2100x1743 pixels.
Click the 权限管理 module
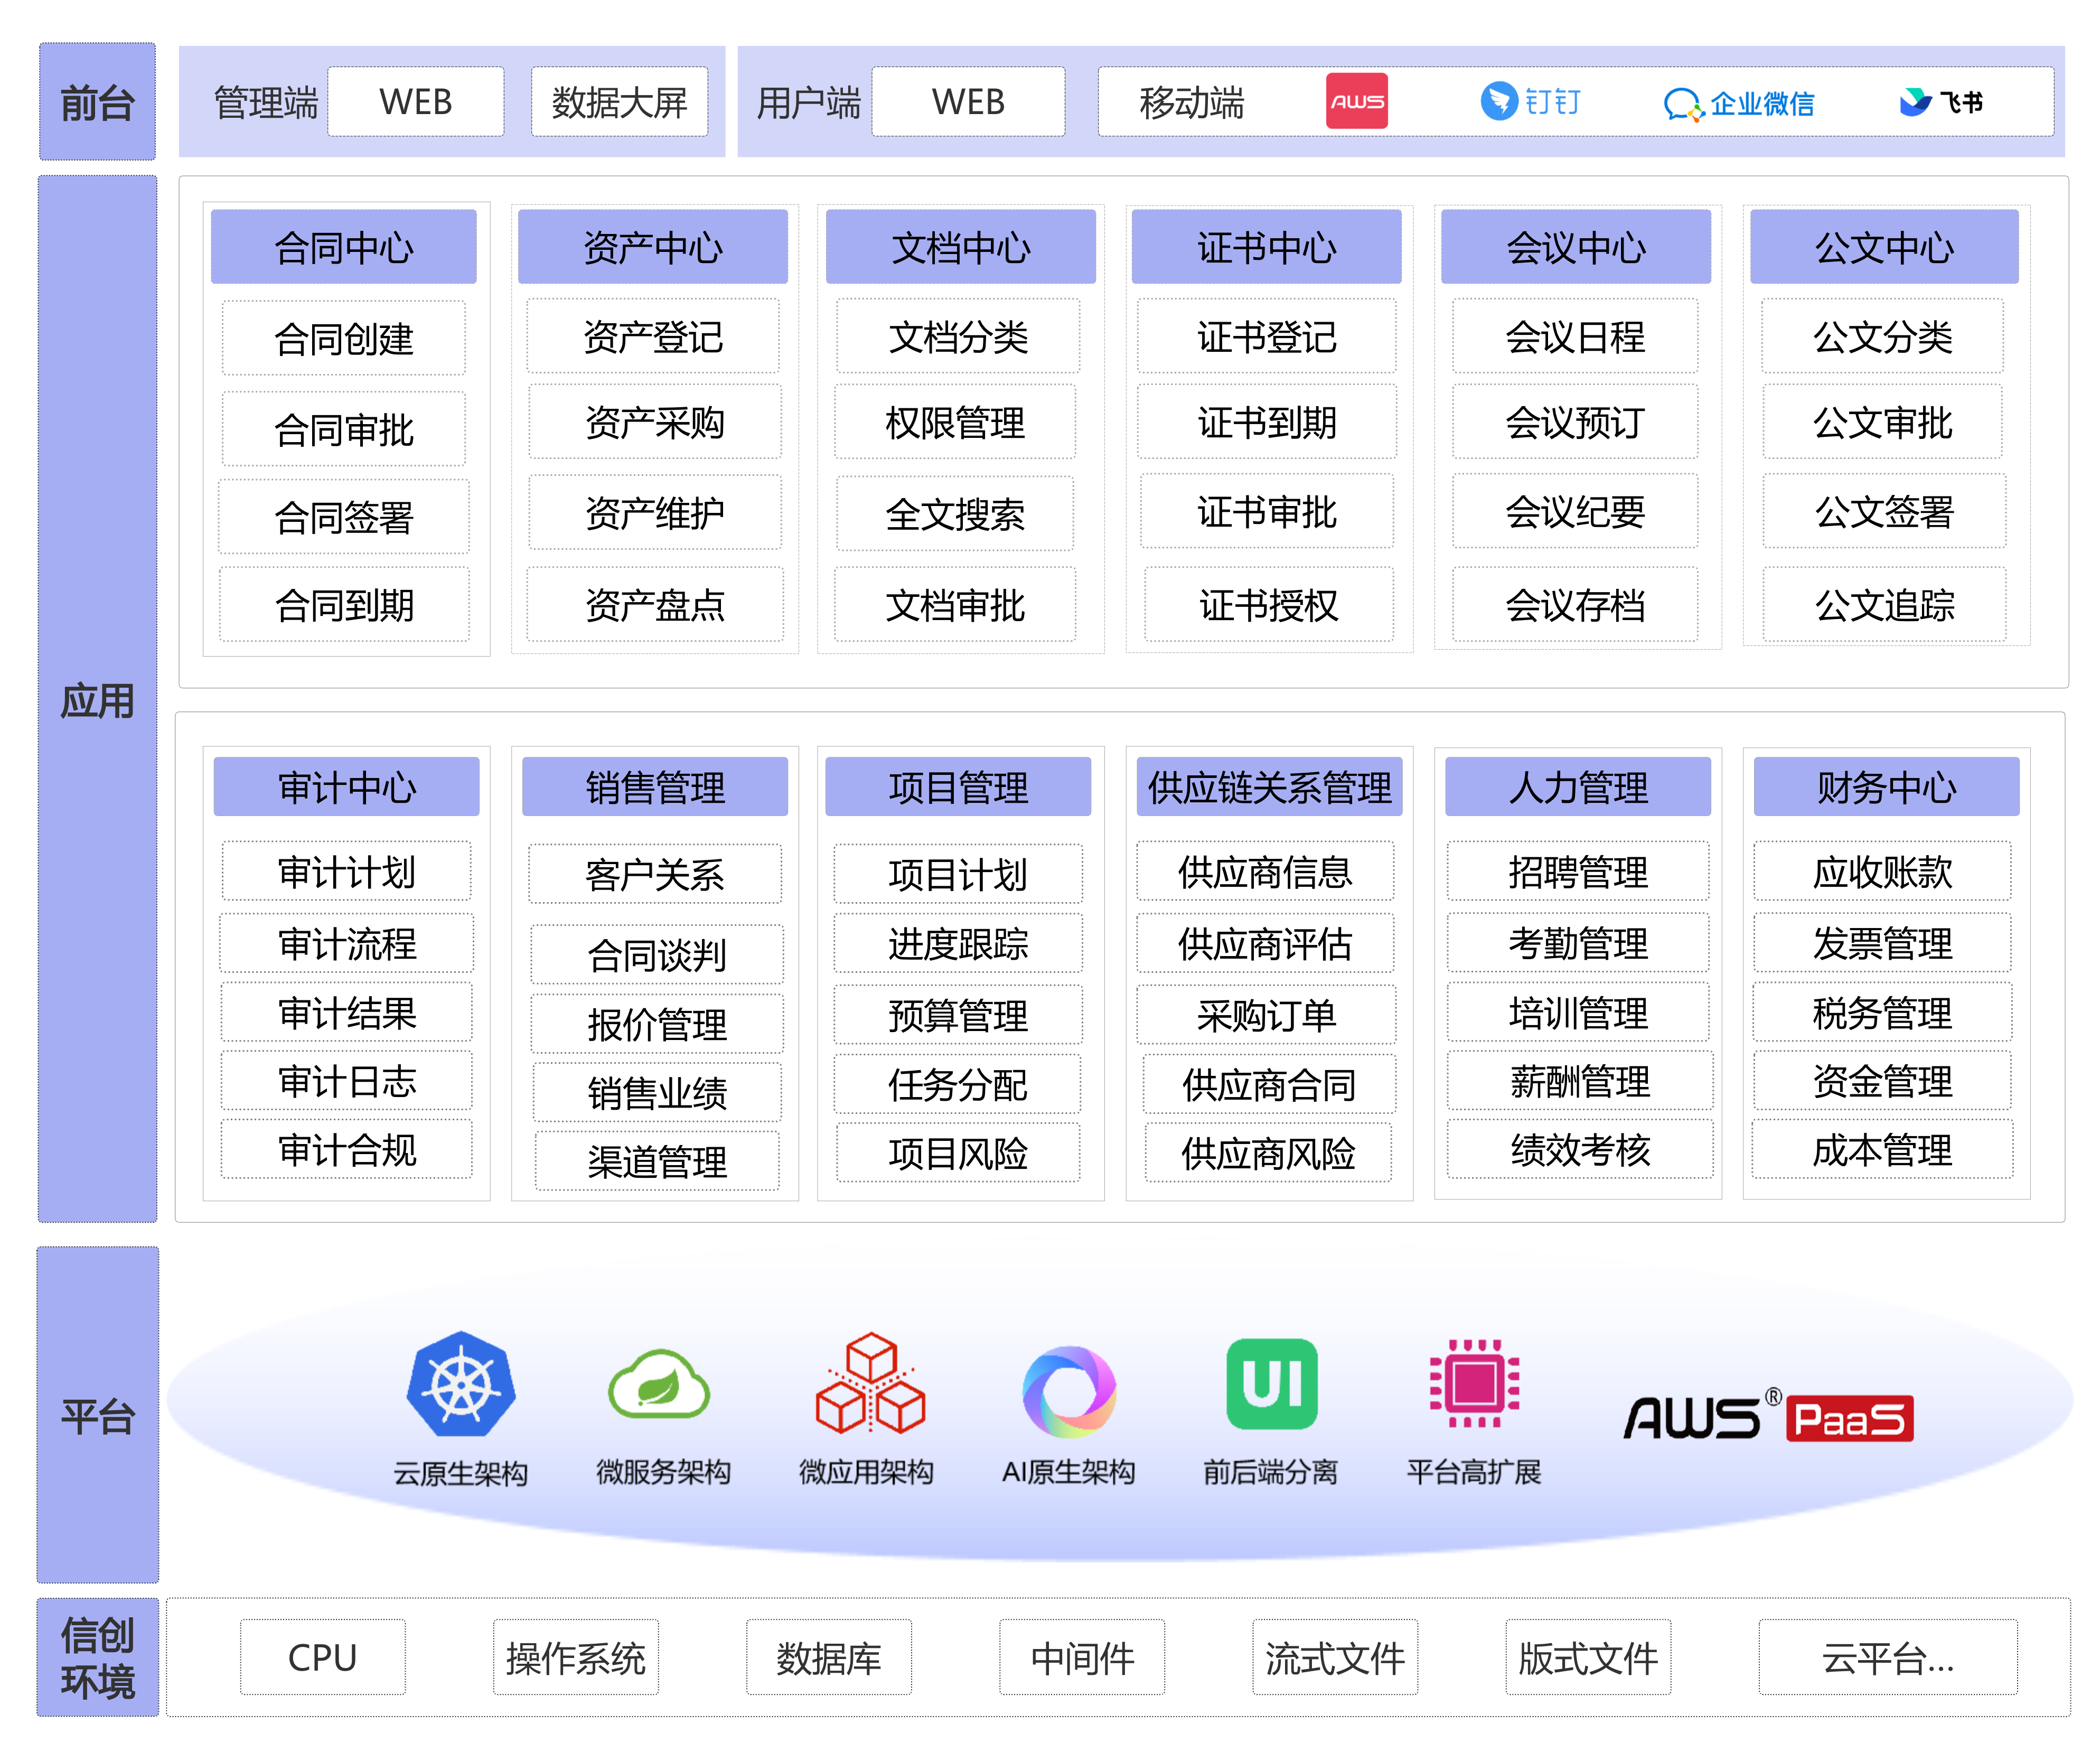[955, 422]
